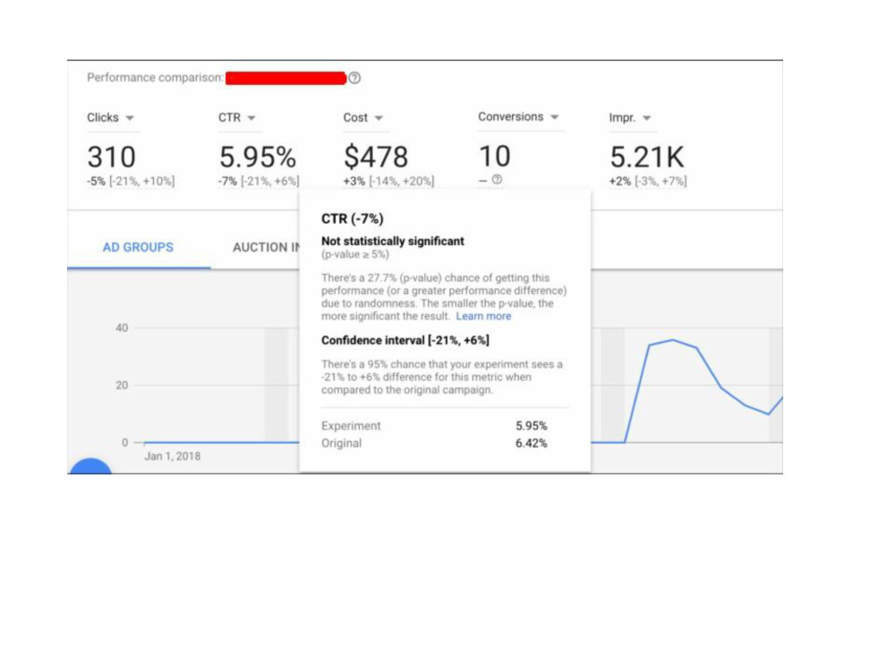Switch to the AD GROUPS tab

[x=138, y=247]
